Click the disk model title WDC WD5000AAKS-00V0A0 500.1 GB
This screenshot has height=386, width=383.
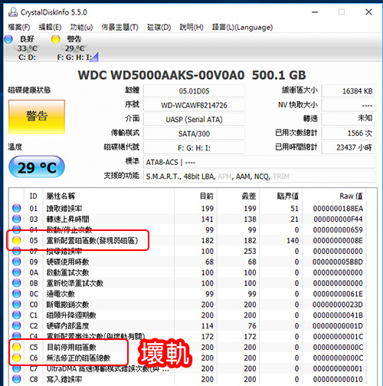tap(191, 75)
